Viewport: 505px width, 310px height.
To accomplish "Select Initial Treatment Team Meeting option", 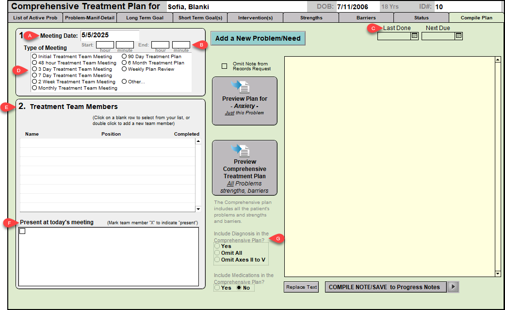I will pos(34,57).
